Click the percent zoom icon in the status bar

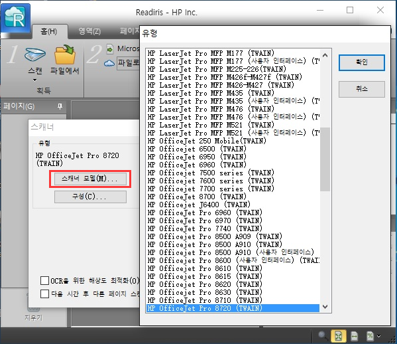(370, 337)
